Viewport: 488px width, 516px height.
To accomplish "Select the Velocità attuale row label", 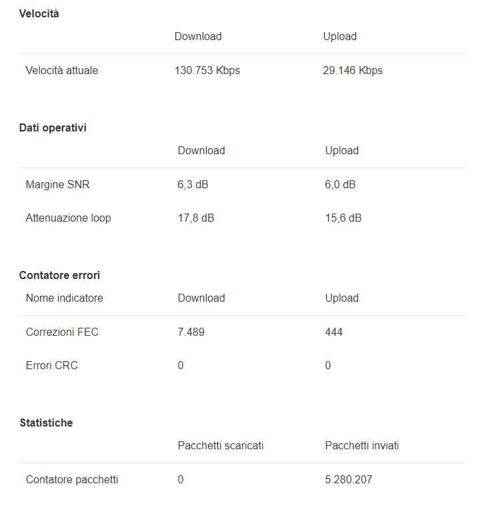I will [x=61, y=70].
